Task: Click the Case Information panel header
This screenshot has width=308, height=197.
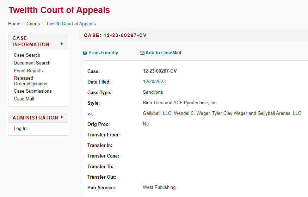Action: (x=38, y=42)
